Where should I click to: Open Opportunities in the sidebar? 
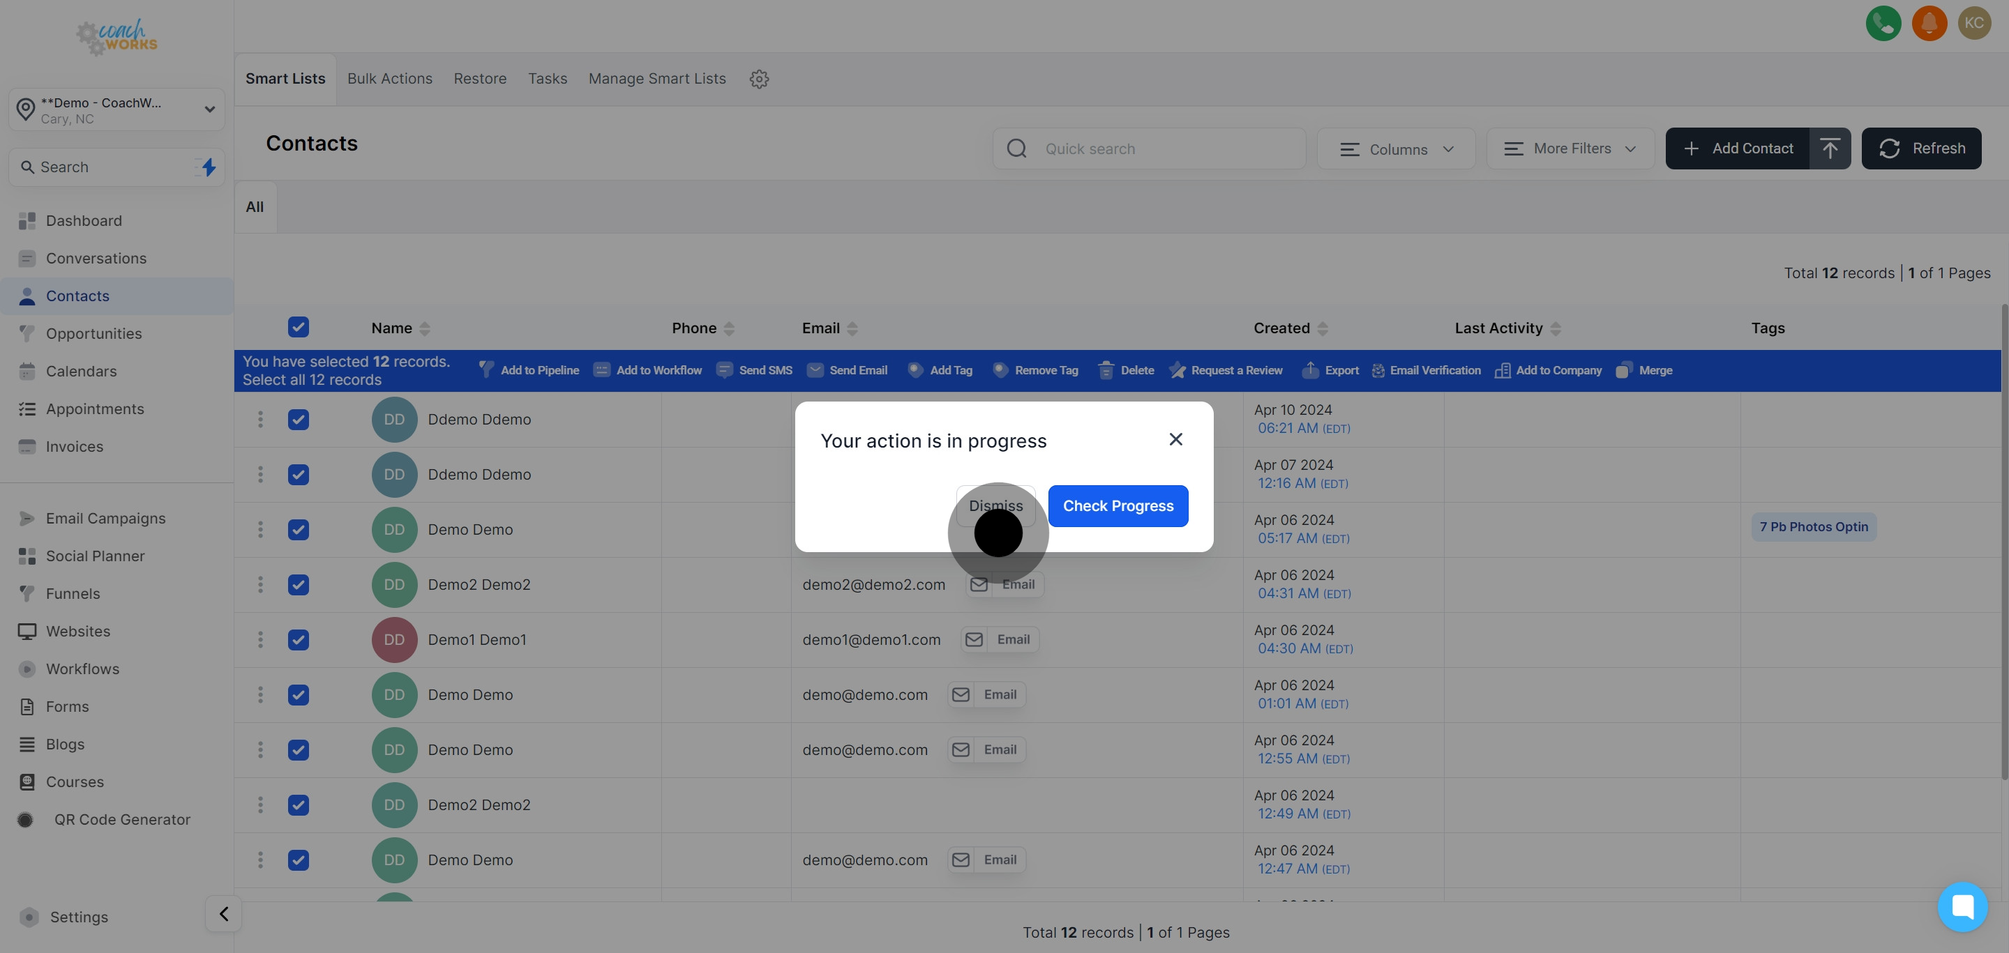pyautogui.click(x=93, y=333)
